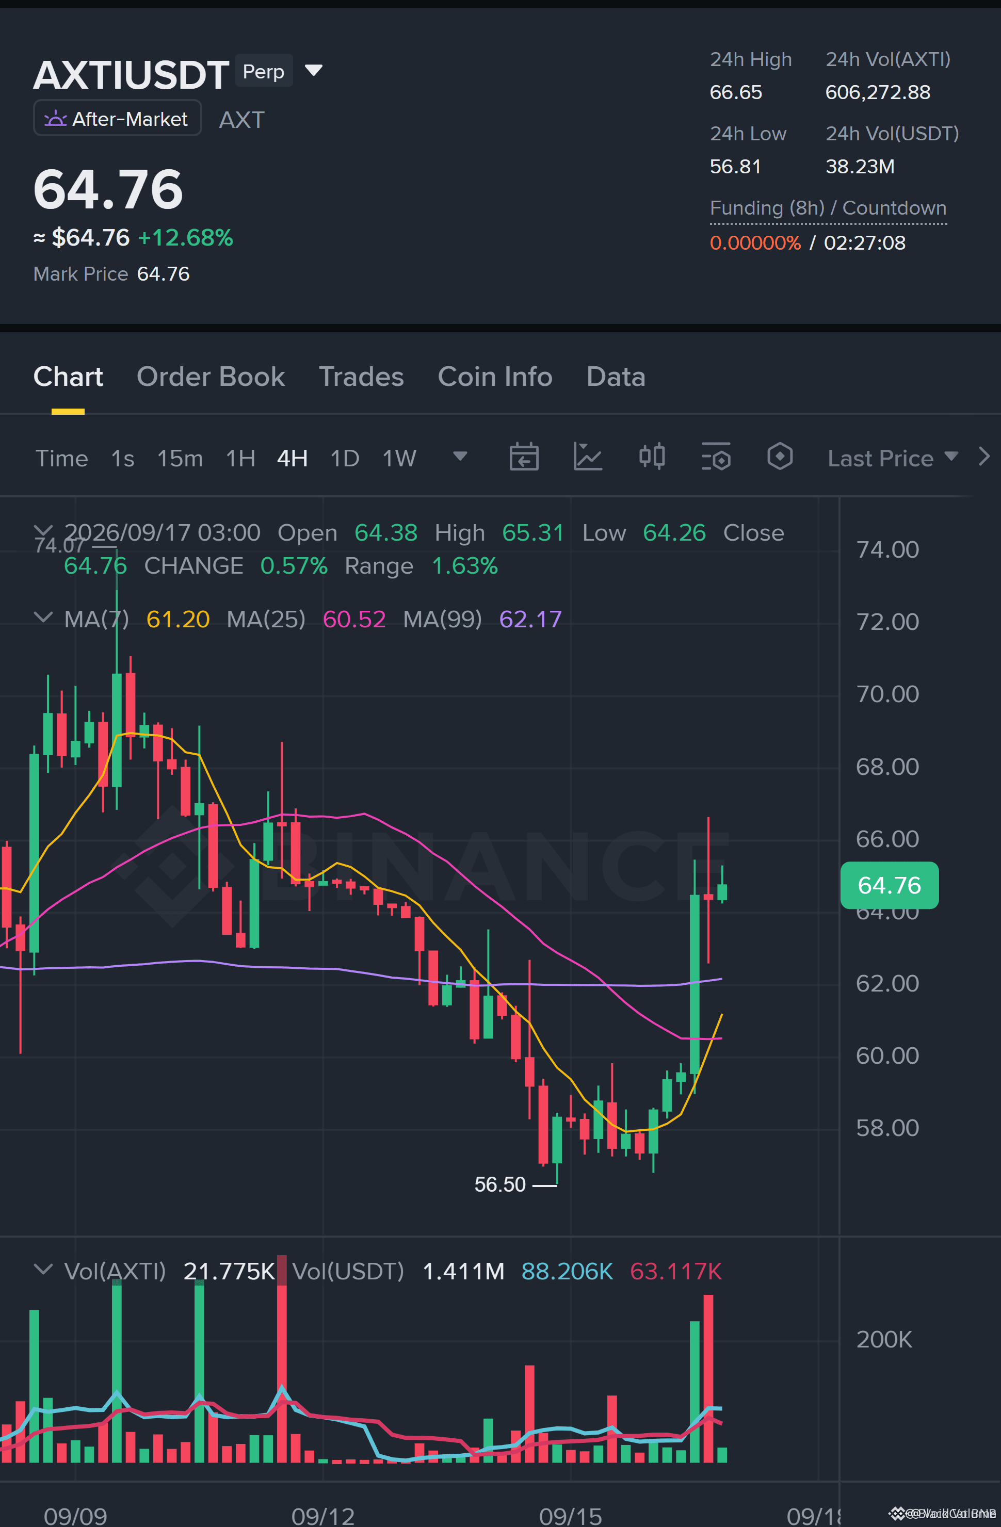Image resolution: width=1001 pixels, height=1527 pixels.
Task: Open the Coin Info tab
Action: (x=495, y=377)
